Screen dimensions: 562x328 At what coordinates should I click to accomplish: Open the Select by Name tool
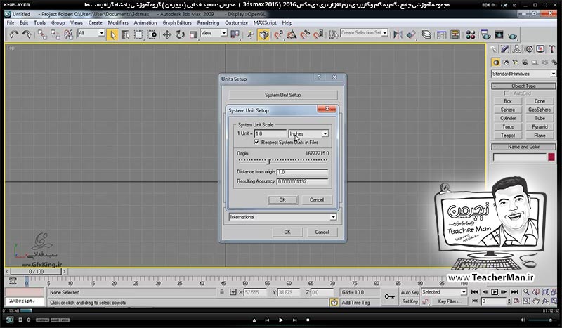[126, 35]
